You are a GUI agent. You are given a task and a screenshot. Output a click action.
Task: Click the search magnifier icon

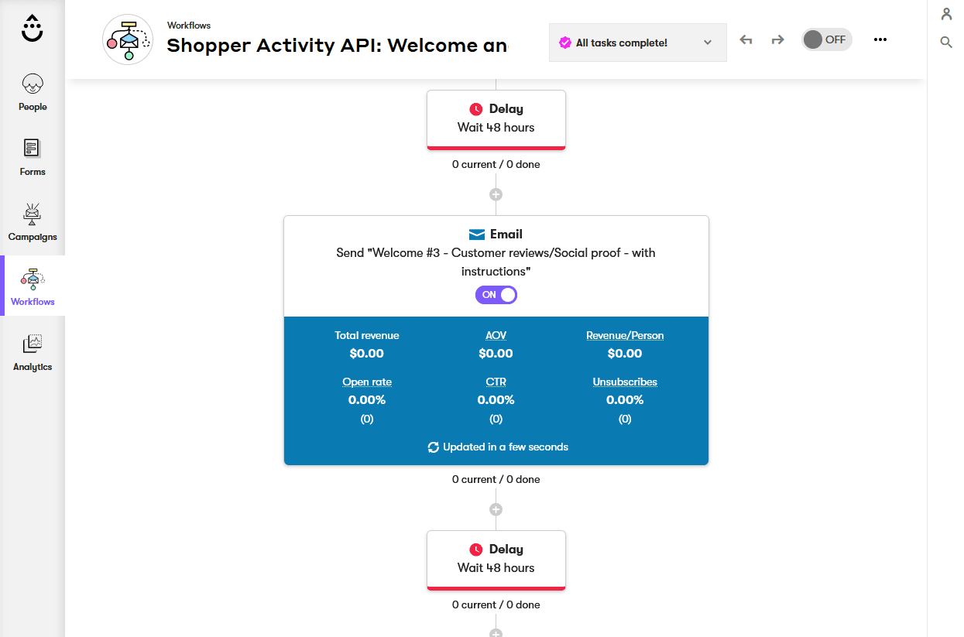(x=946, y=42)
